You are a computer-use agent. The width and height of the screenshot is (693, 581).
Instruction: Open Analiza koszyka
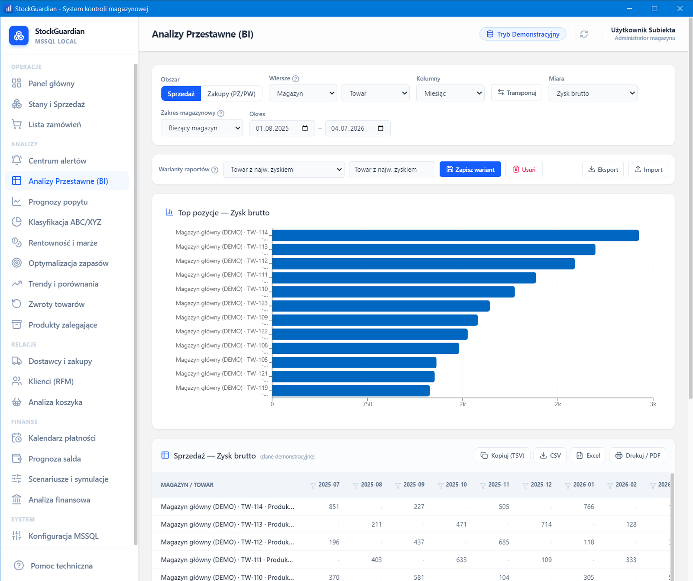(67, 402)
